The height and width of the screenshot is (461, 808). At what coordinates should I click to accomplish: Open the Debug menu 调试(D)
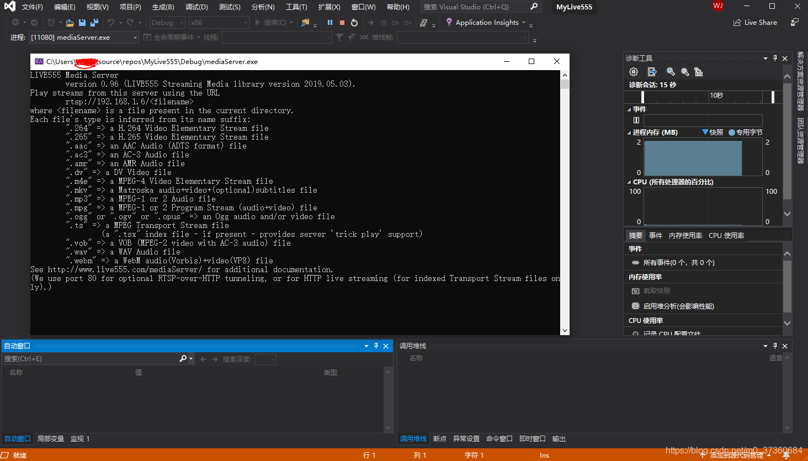coord(196,7)
